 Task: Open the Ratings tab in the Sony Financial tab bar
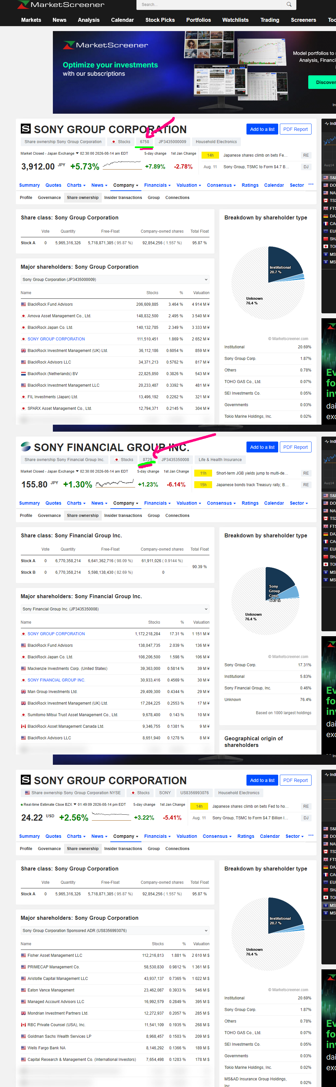pos(250,503)
